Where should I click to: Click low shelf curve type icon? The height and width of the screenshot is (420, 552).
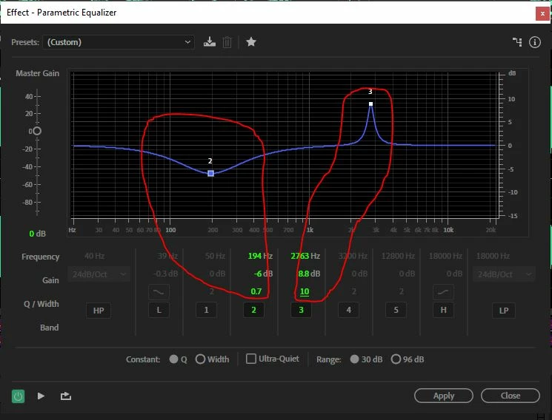tap(159, 292)
